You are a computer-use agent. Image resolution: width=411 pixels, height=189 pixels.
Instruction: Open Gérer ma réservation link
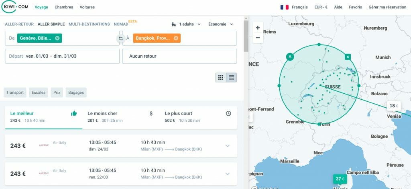tap(387, 7)
